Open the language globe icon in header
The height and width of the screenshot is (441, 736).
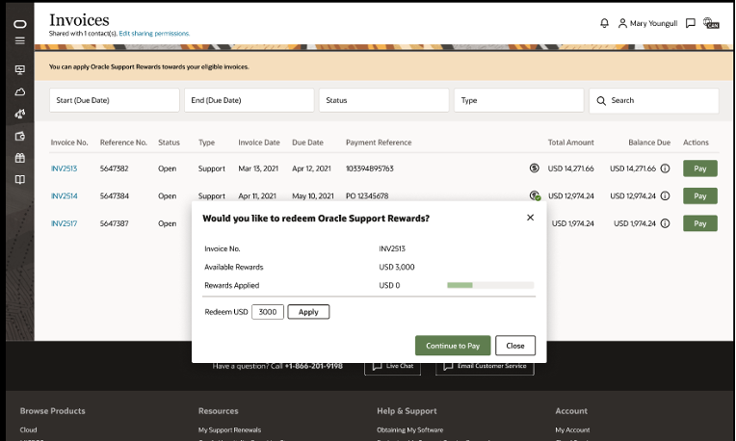pyautogui.click(x=711, y=23)
